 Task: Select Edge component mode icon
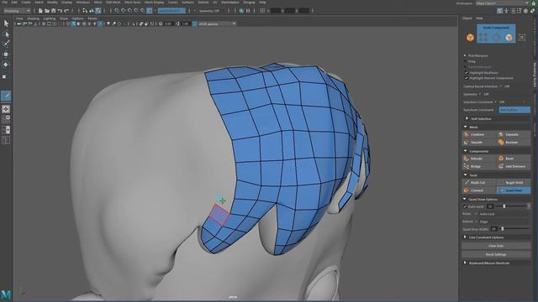[x=496, y=37]
